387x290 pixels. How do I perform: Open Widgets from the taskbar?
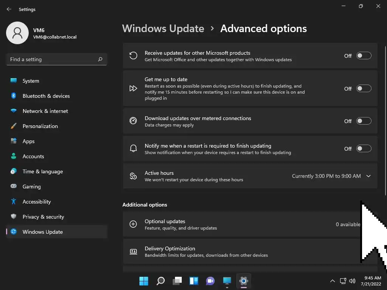click(194, 281)
